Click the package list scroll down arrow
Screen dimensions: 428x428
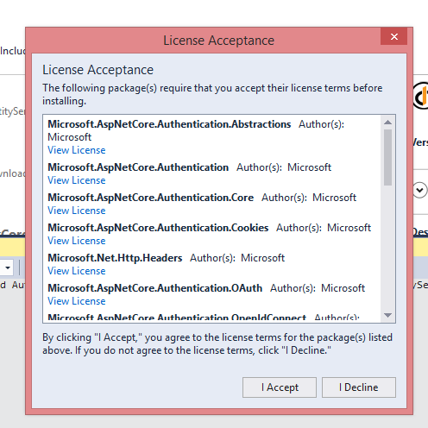click(387, 315)
